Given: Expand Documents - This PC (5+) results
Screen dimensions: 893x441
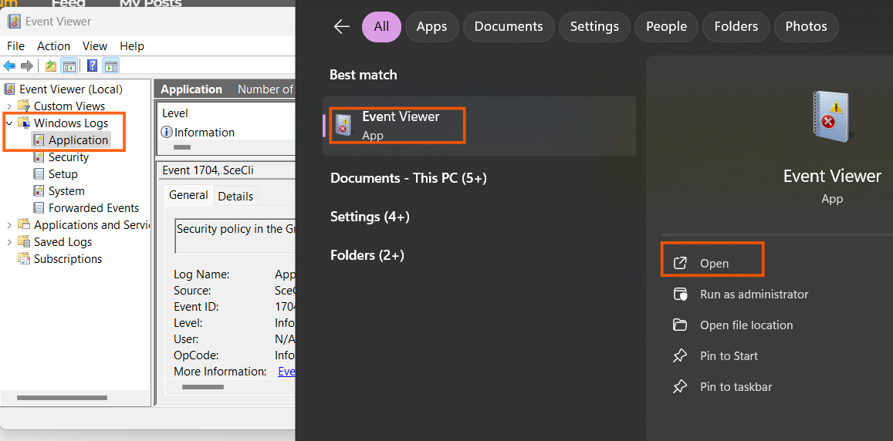Looking at the screenshot, I should [408, 178].
